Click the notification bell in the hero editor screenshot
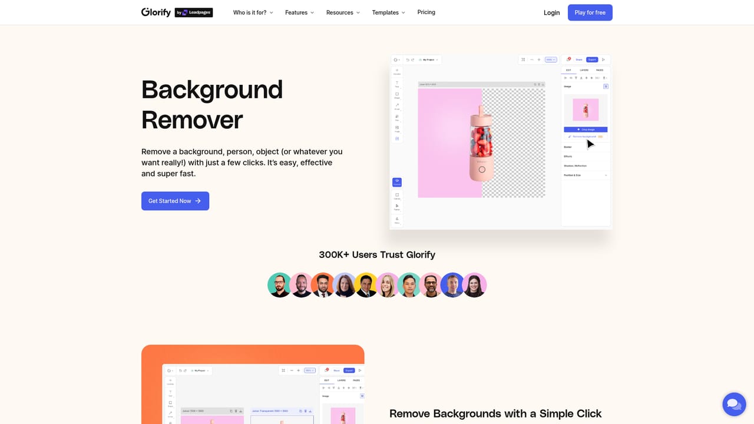This screenshot has height=424, width=754. 568,59
